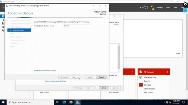
Task: Click Export configuration settings link
Action: coord(55,81)
